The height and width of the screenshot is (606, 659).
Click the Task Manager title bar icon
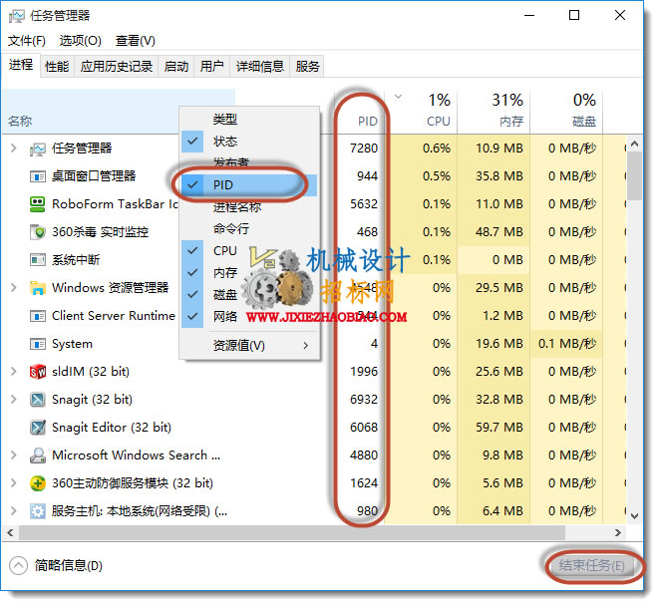pyautogui.click(x=16, y=16)
